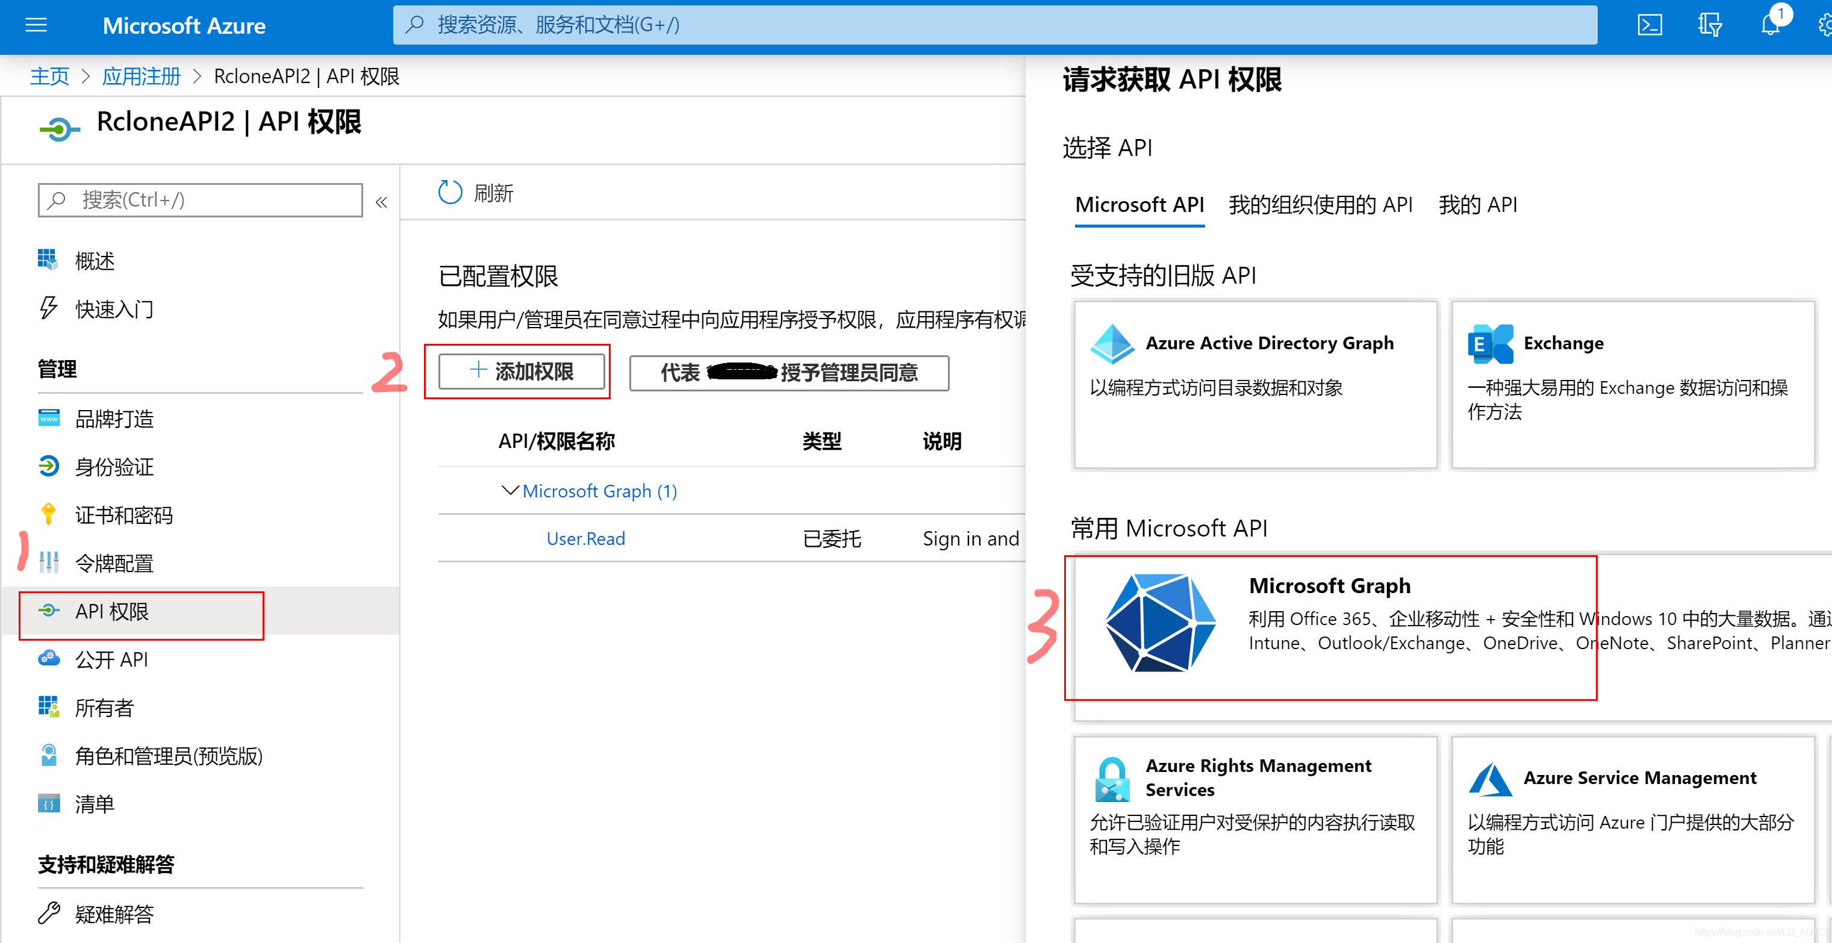
Task: Collapse the Microsoft Graph (1) permission group
Action: pyautogui.click(x=509, y=490)
